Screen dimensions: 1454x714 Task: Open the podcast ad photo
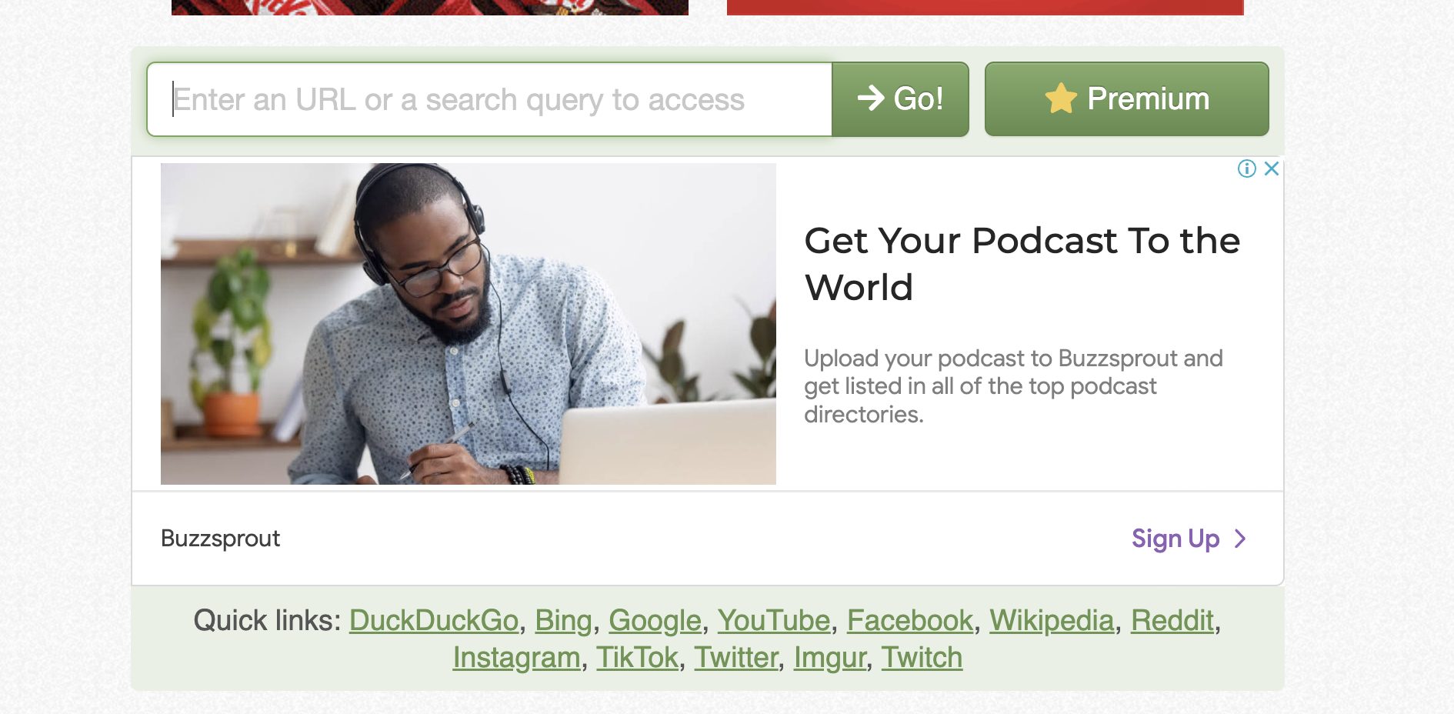[x=468, y=324]
